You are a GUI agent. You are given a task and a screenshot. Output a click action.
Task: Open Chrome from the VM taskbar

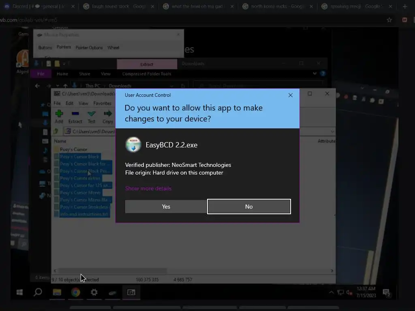pos(76,292)
